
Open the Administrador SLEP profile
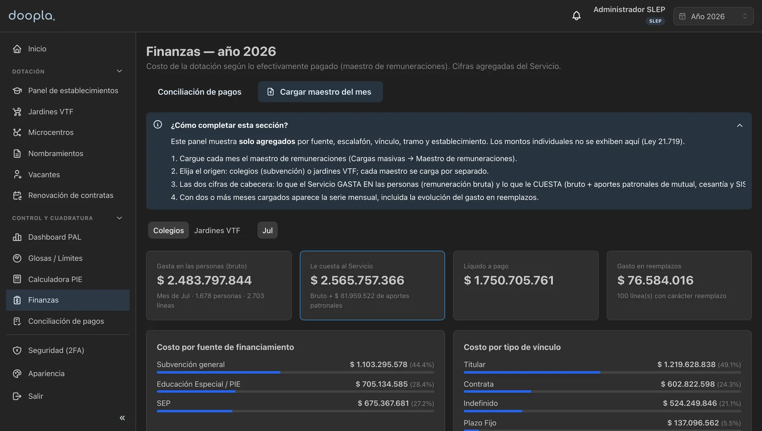(629, 15)
